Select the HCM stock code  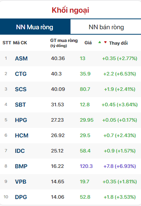click(x=21, y=136)
